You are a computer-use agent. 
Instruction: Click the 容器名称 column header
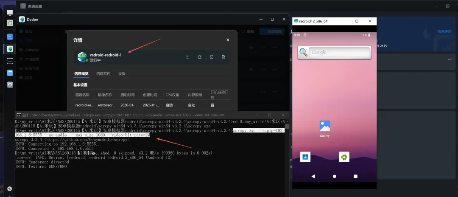(x=82, y=95)
